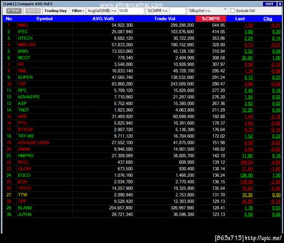Click Trade Vol value 299,298,200
This screenshot has height=243, width=284.
[182, 25]
